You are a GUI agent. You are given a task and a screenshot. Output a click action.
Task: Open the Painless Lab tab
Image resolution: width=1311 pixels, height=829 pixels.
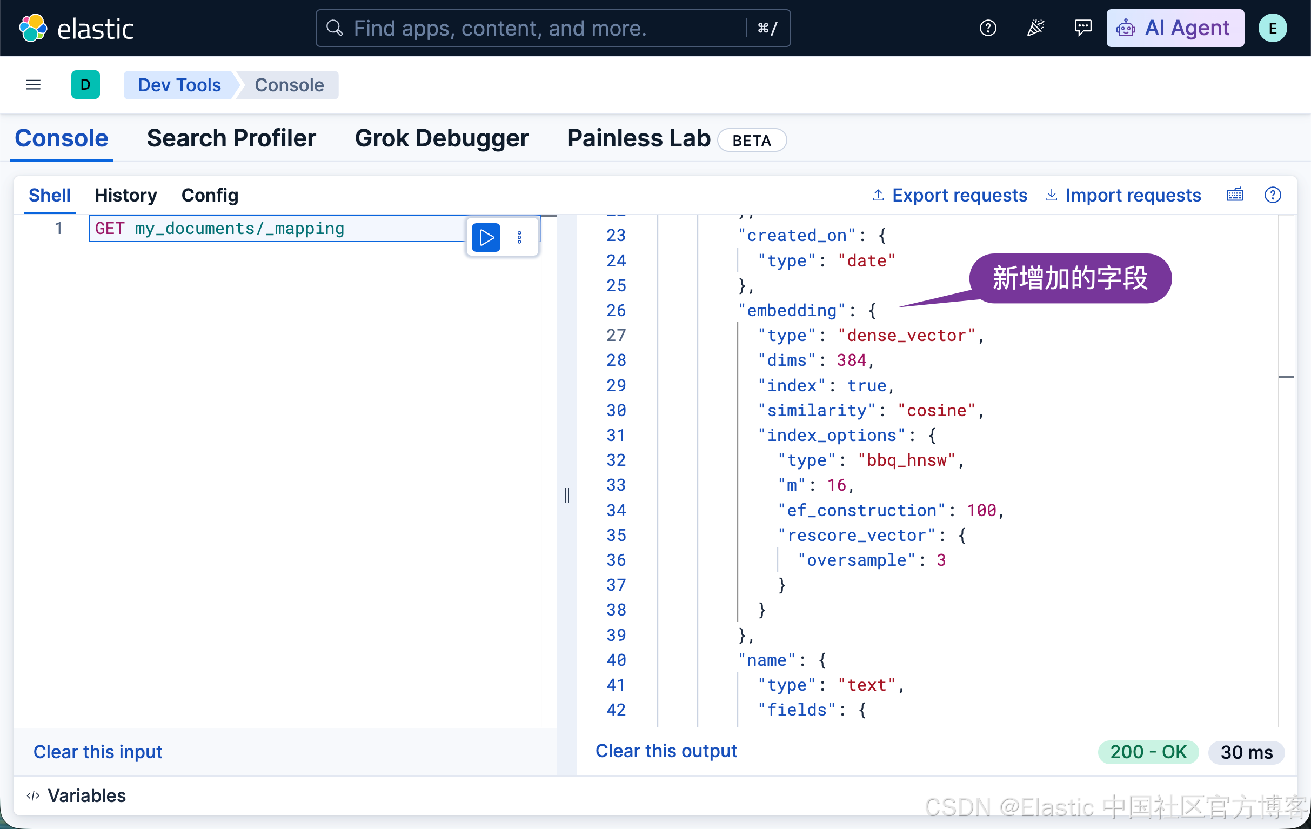(639, 138)
